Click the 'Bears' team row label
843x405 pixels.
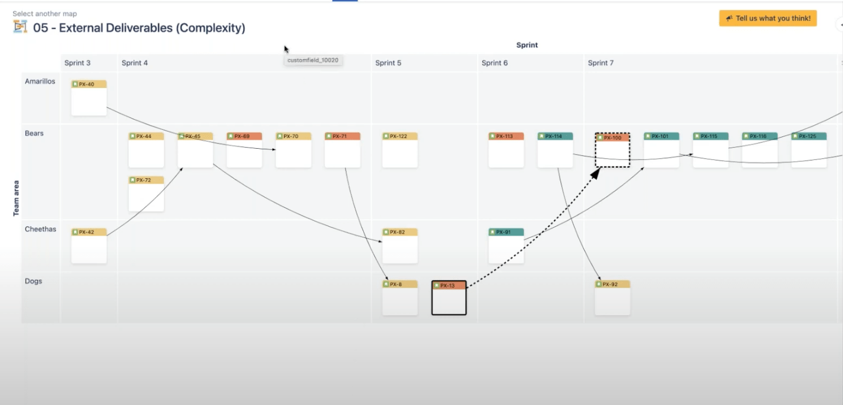34,133
